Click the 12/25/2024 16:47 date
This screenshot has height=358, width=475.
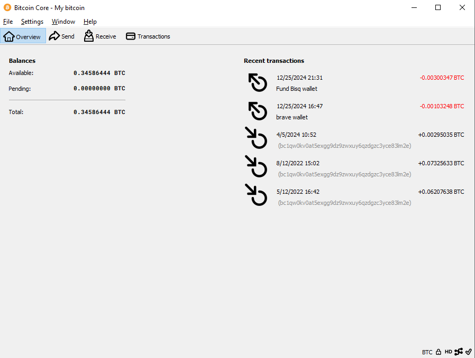coord(299,106)
